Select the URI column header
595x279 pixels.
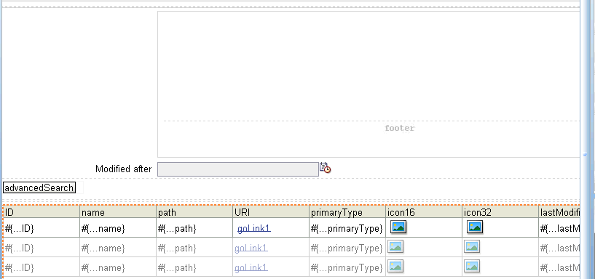click(271, 212)
